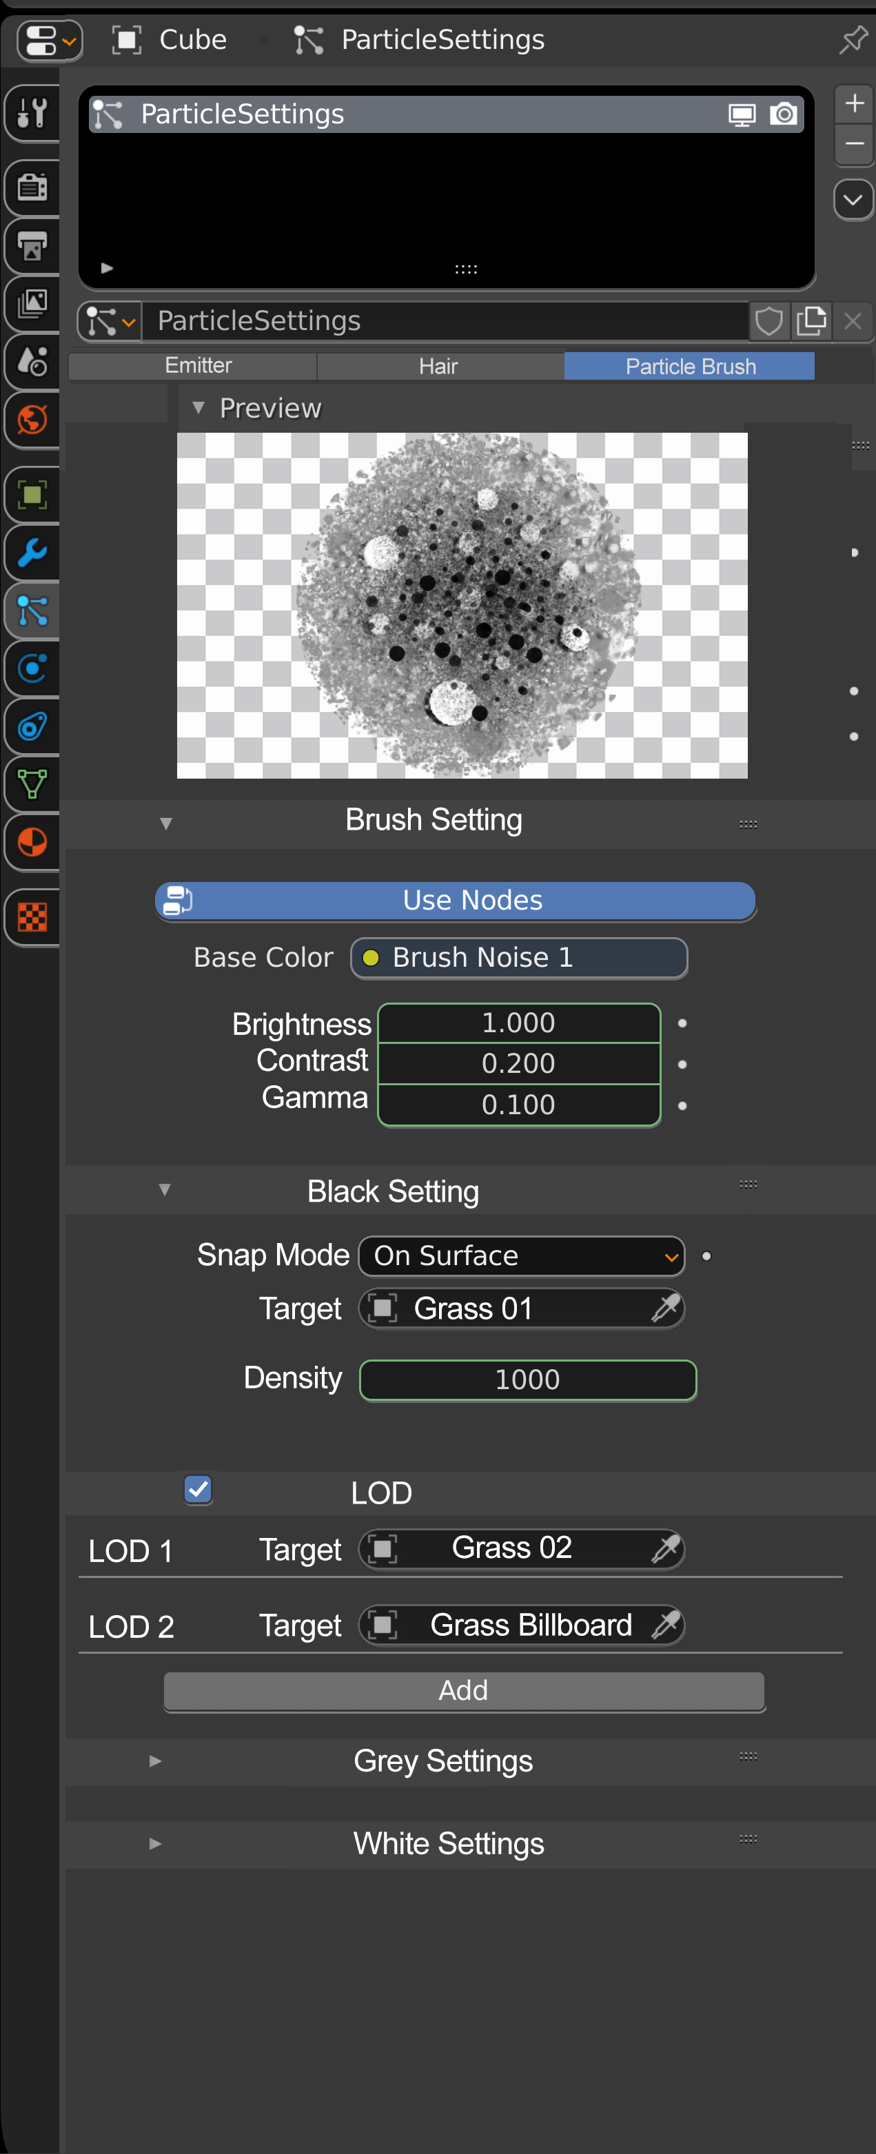
Task: Open the Texture properties checker tab
Action: [x=32, y=917]
